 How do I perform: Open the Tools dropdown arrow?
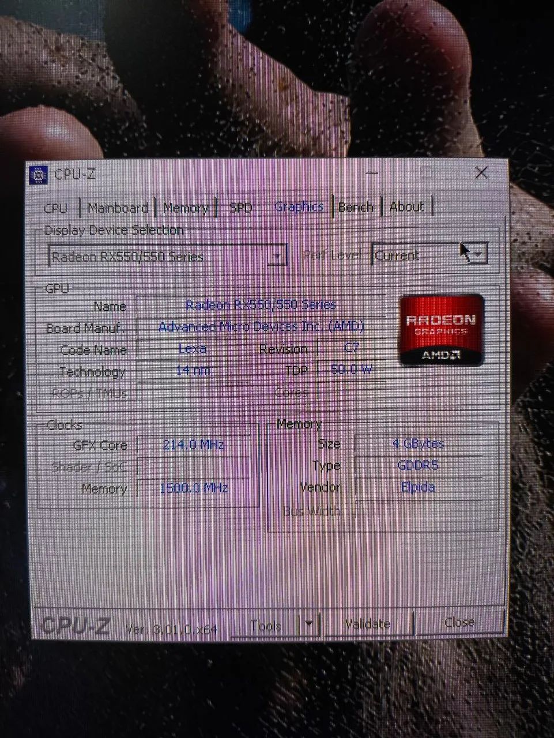[310, 624]
